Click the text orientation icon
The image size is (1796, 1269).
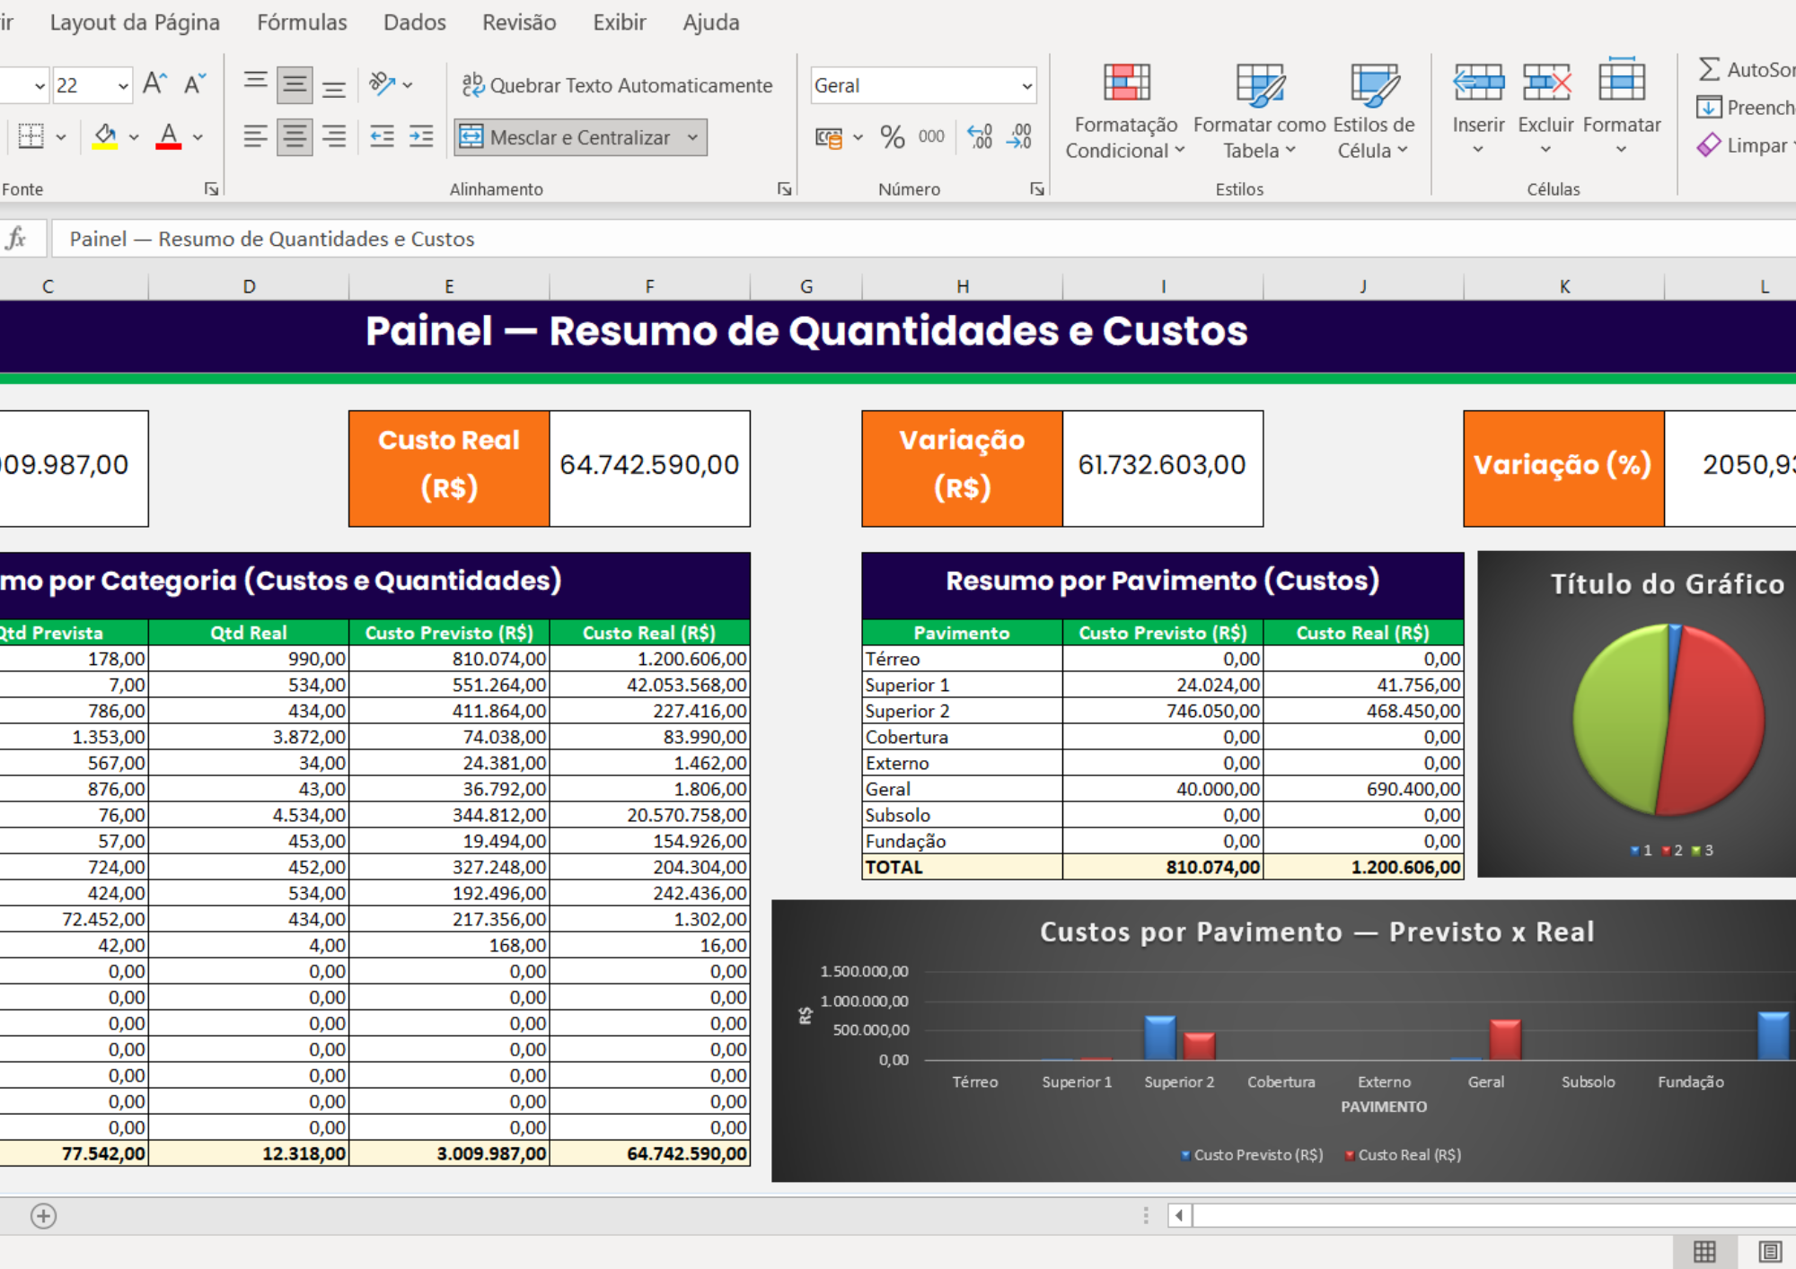tap(382, 84)
